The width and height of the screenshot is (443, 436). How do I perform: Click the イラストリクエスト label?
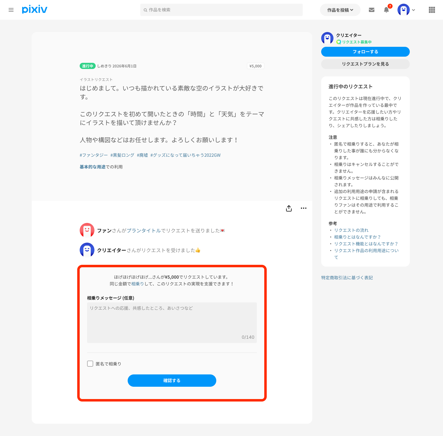[96, 79]
